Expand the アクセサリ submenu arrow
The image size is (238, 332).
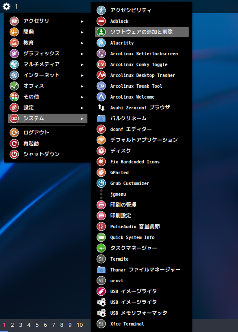82,21
